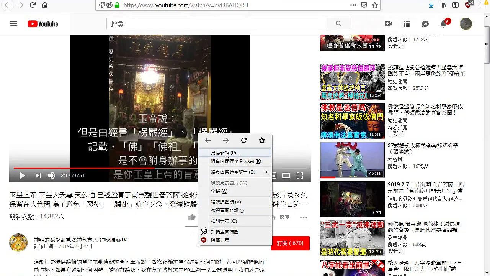Click the 太極風 channel name
The width and height of the screenshot is (490, 276).
point(395,159)
